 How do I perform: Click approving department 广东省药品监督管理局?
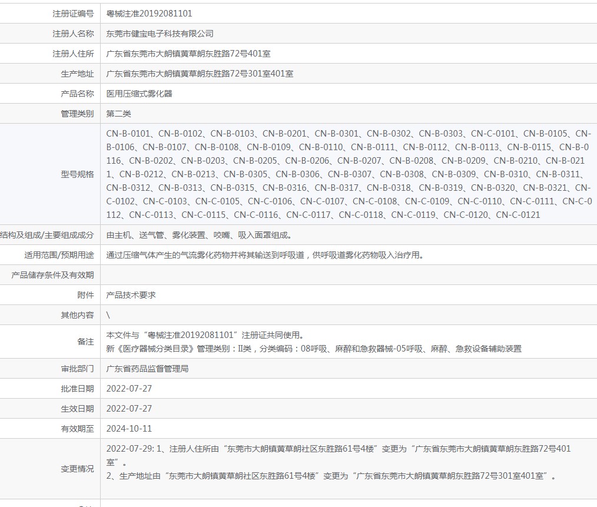pyautogui.click(x=147, y=369)
